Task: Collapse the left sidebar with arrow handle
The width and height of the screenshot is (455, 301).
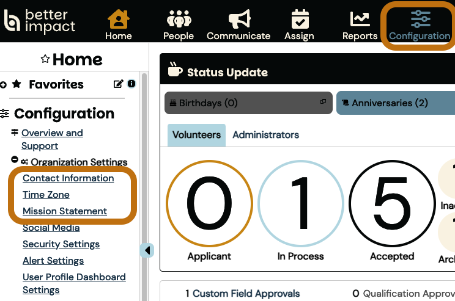Action: pos(147,250)
